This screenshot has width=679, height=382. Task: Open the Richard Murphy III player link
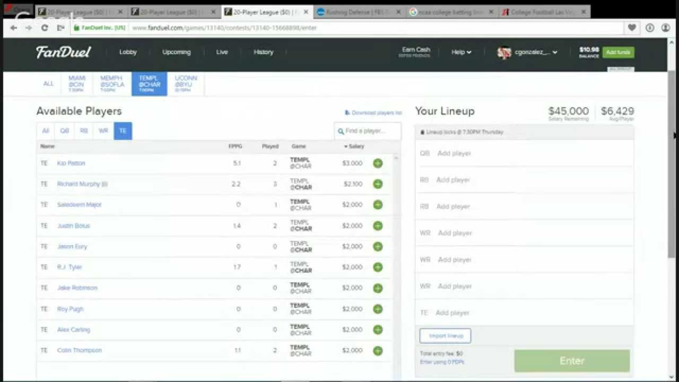(x=82, y=184)
